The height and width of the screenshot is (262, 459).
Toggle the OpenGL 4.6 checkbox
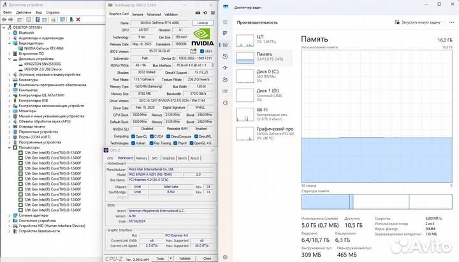(191, 143)
